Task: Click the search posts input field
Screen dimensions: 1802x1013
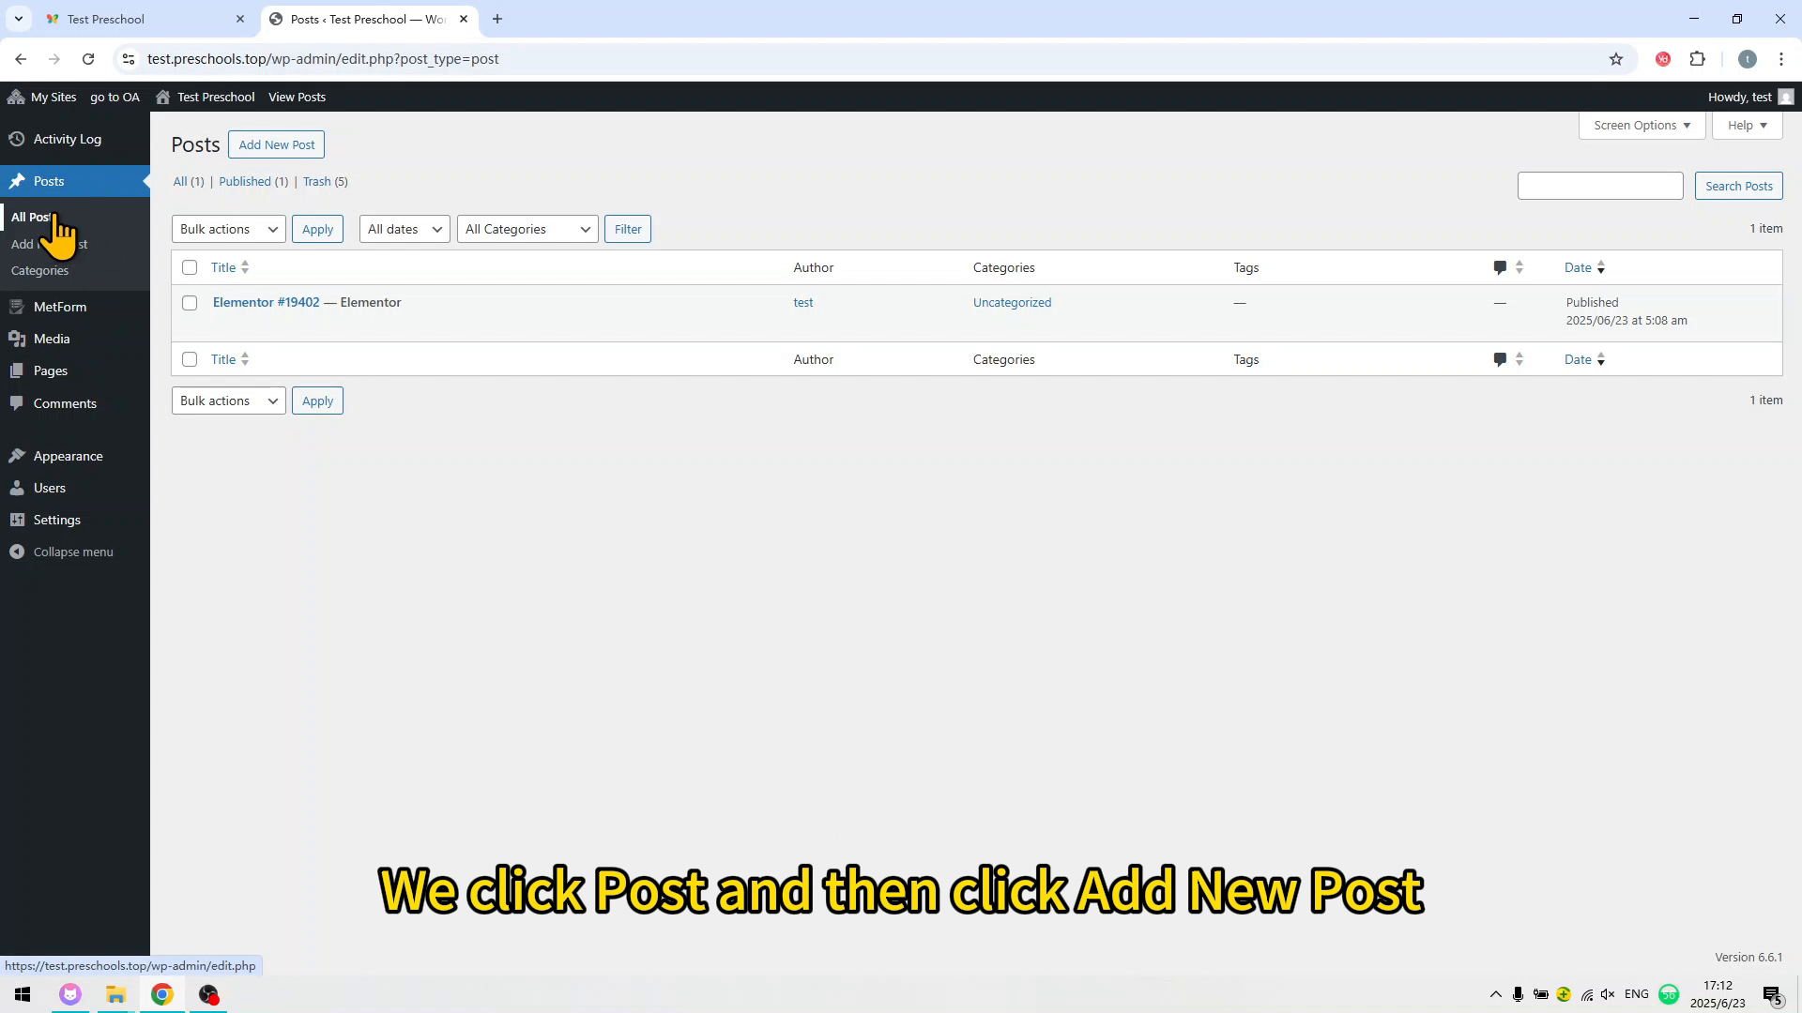Action: coord(1599,186)
